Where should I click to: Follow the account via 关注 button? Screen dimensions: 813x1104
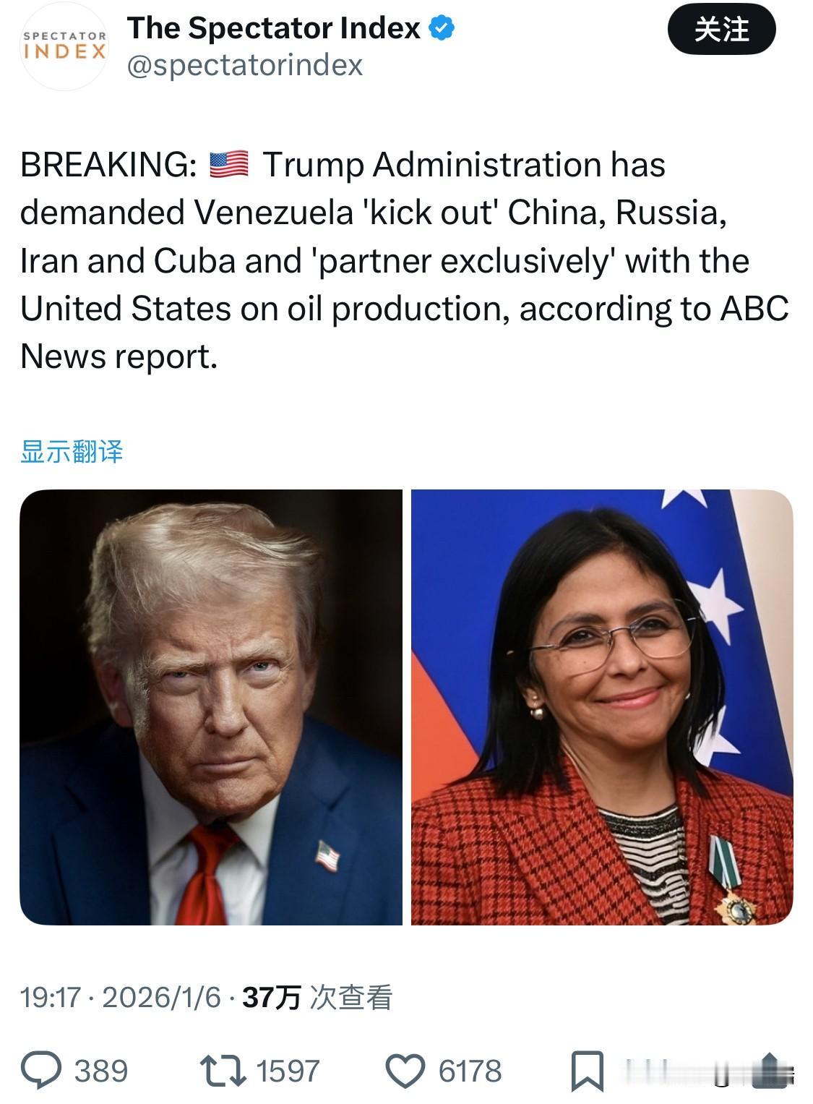point(721,30)
